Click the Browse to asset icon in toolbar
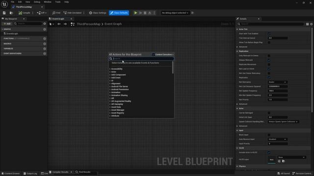This screenshot has height=176, width=314. point(11,13)
